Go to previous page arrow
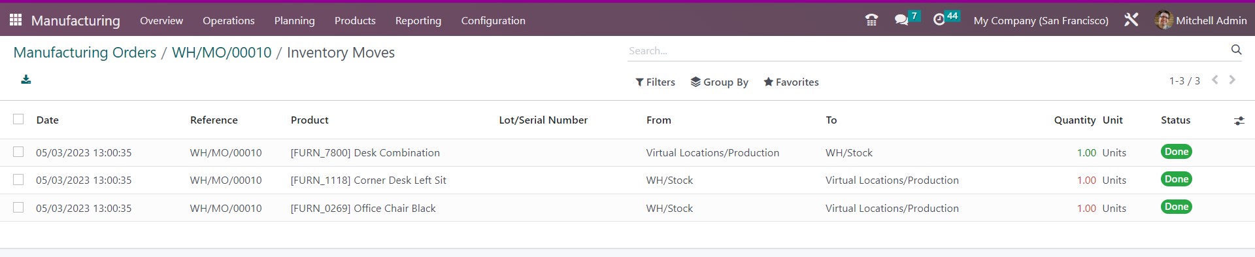 tap(1215, 80)
